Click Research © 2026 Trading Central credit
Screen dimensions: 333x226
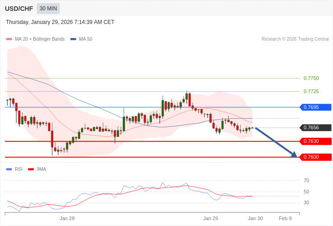pos(295,39)
